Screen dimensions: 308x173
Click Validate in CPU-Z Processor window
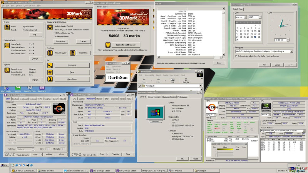pyautogui.click(x=49, y=155)
